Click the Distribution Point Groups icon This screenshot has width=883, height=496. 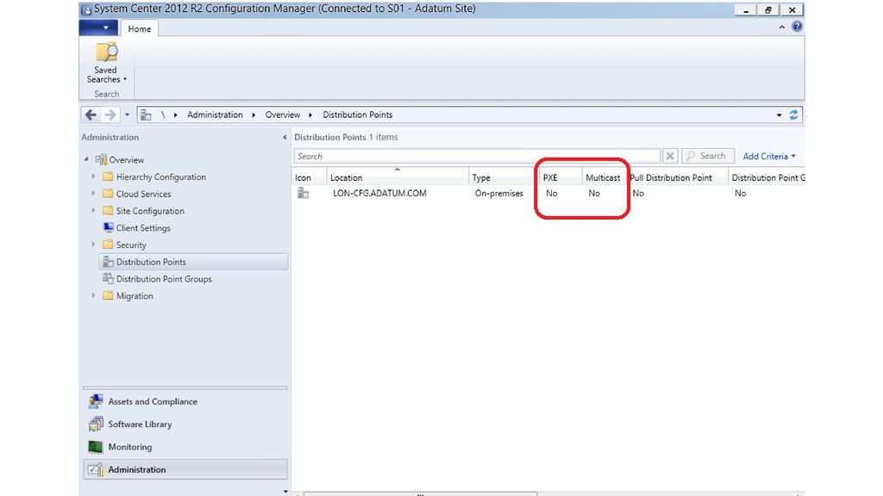point(108,279)
